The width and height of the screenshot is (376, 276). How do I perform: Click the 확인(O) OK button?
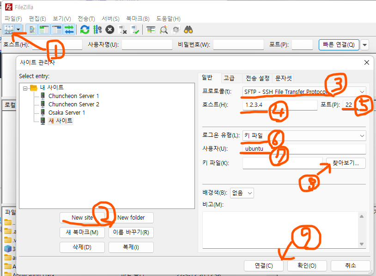[x=307, y=266]
